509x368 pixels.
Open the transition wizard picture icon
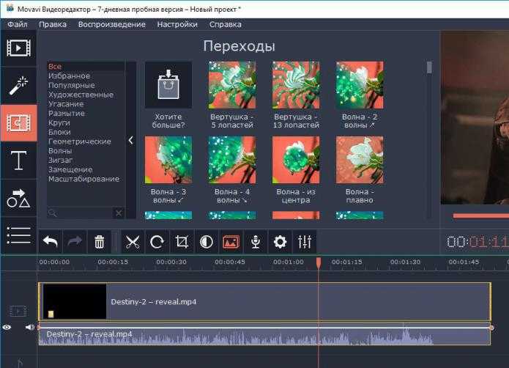[x=231, y=242]
